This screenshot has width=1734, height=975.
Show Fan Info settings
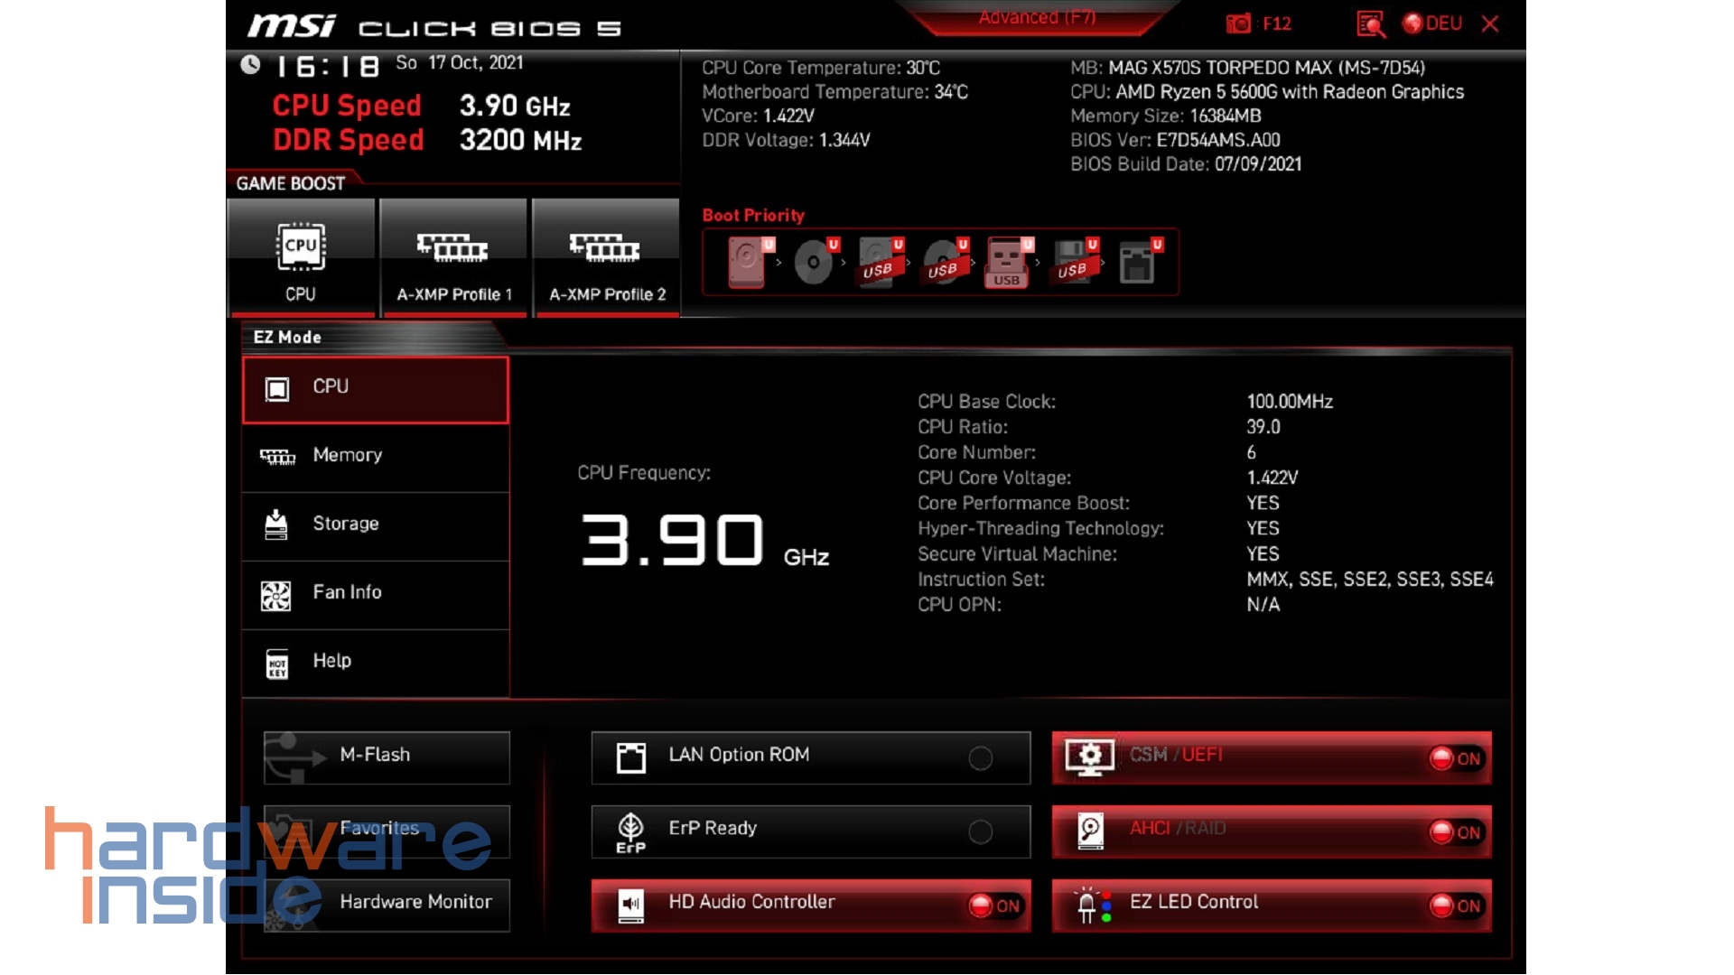coord(375,592)
